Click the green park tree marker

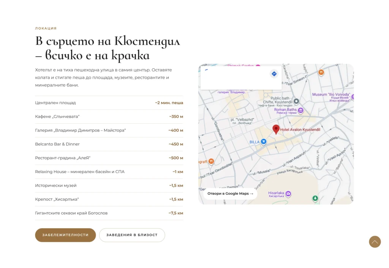pyautogui.click(x=315, y=198)
